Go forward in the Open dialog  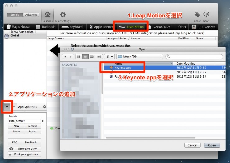pyautogui.click(x=71, y=57)
